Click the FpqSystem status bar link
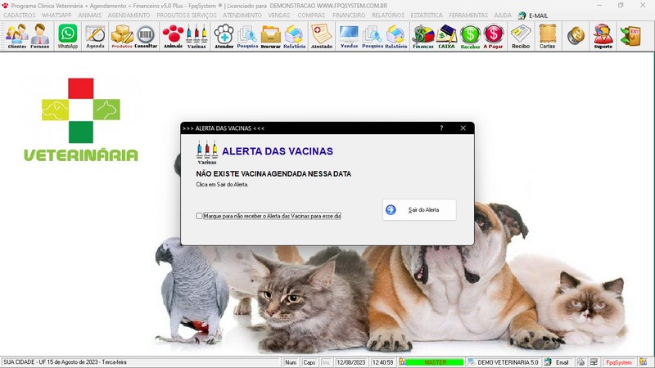The height and width of the screenshot is (368, 655). (x=619, y=362)
